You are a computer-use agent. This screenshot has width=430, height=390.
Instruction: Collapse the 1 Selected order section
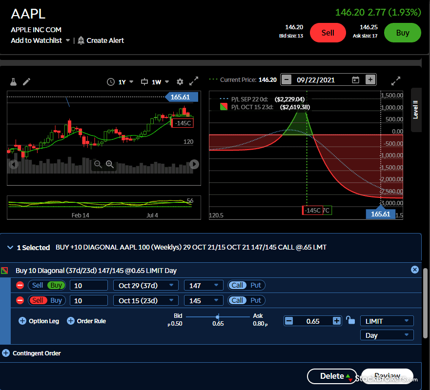(x=10, y=248)
